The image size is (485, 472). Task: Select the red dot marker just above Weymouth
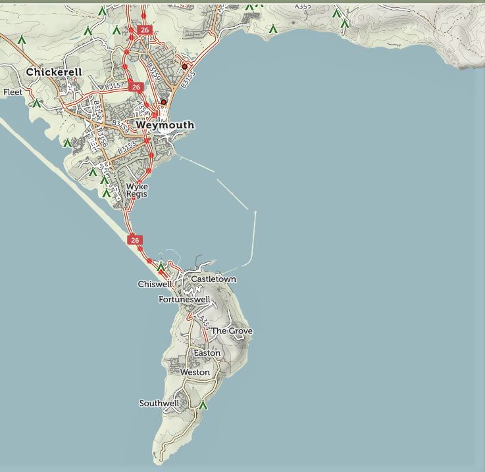point(163,102)
